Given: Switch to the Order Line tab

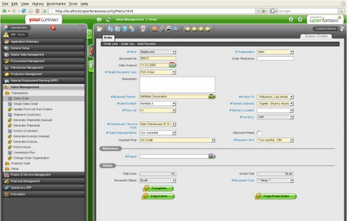Looking at the screenshot, I should click(x=111, y=44).
